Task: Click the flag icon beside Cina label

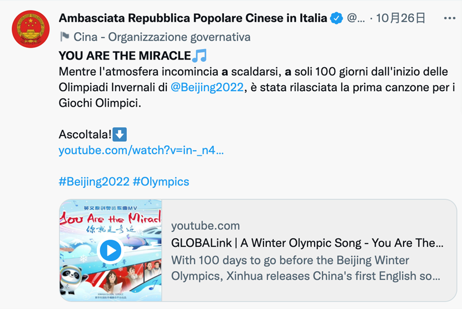Action: tap(64, 37)
